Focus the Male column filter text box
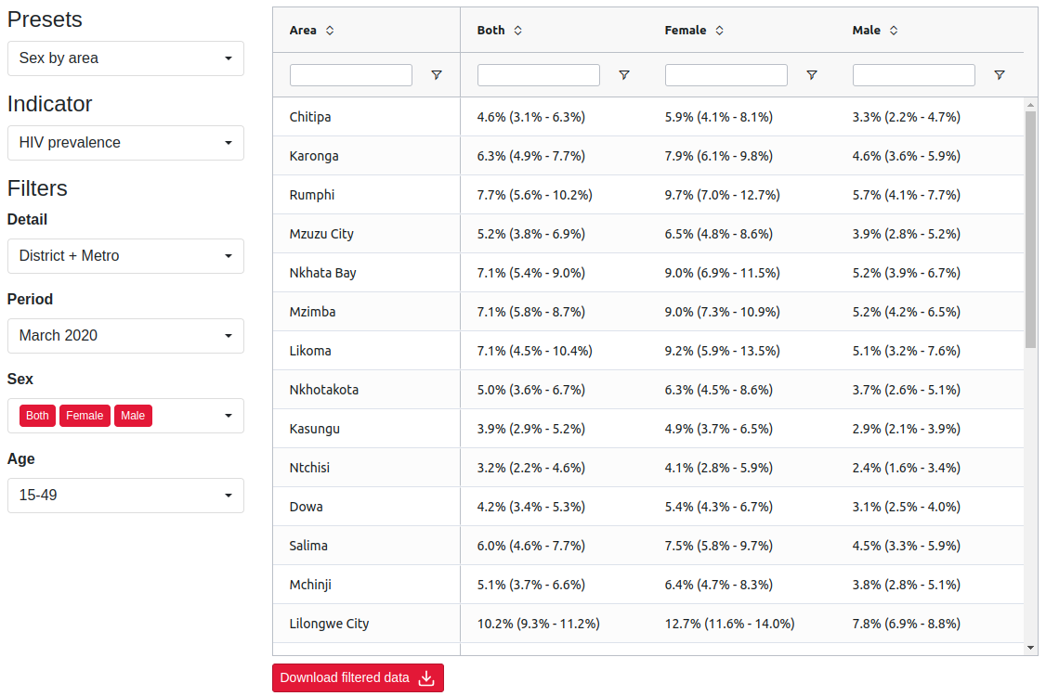 point(914,74)
